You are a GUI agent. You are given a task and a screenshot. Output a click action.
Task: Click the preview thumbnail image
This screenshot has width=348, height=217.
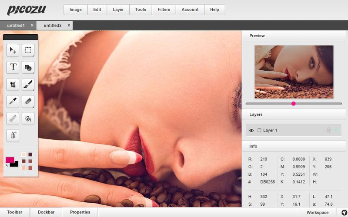pyautogui.click(x=294, y=72)
